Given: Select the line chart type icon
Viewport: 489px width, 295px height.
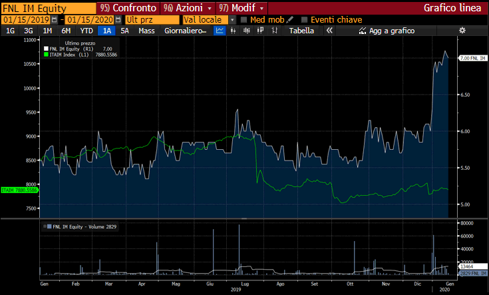Looking at the screenshot, I should click(220, 31).
